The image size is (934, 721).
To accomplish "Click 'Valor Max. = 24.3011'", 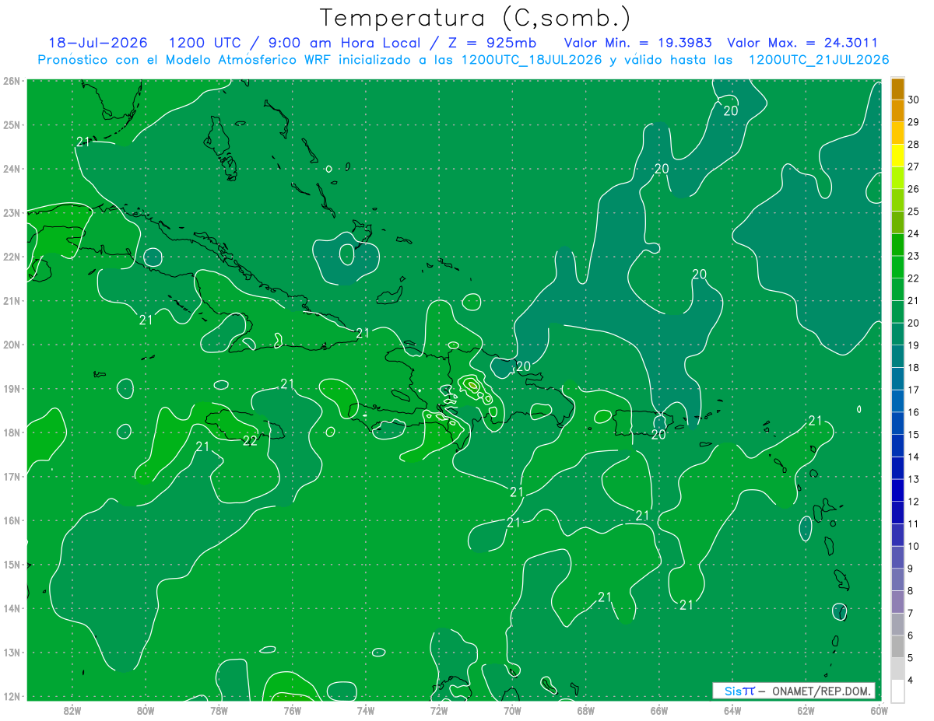I will coord(803,44).
